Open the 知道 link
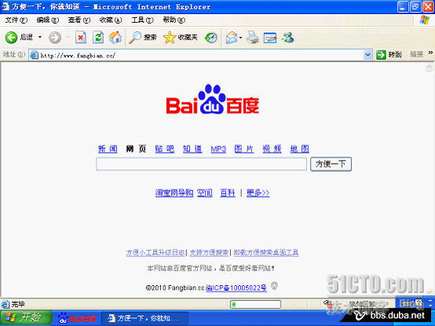The height and width of the screenshot is (326, 435). (192, 149)
